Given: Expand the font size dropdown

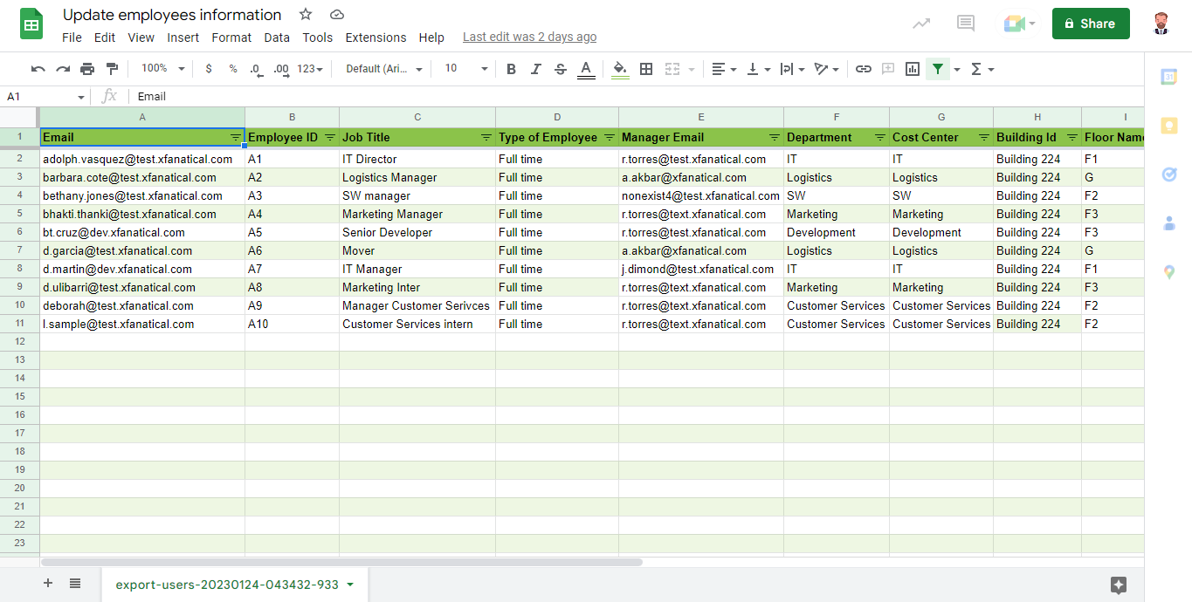Looking at the screenshot, I should [483, 67].
